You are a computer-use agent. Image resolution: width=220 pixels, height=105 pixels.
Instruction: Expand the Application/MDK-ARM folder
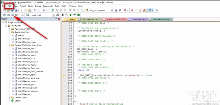[x=10, y=29]
